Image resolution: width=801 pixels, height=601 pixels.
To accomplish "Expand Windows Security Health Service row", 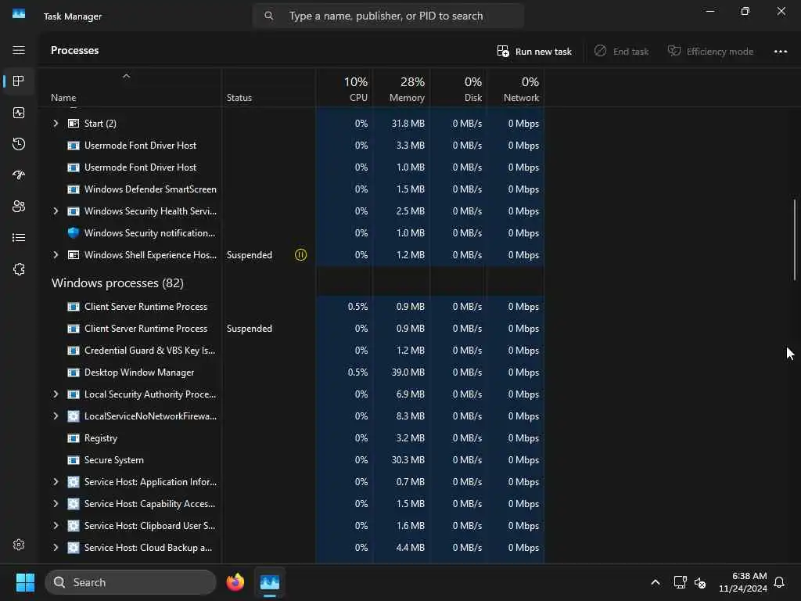I will point(56,211).
